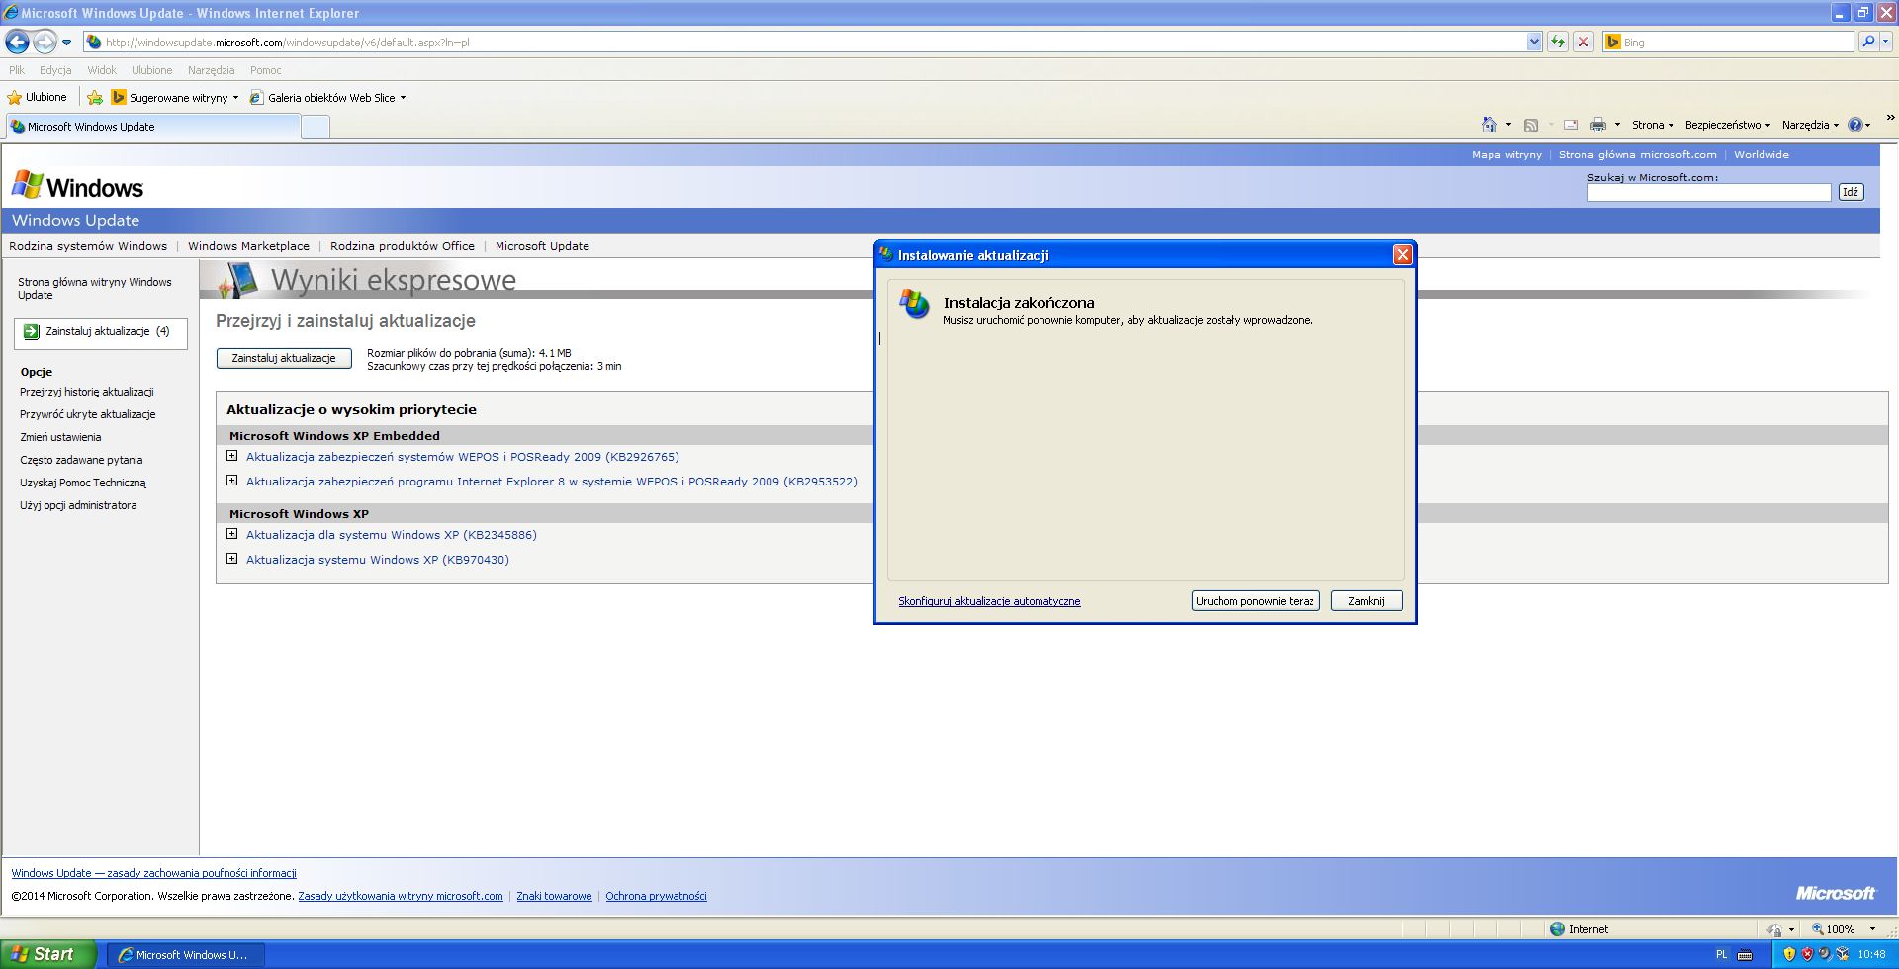The width and height of the screenshot is (1899, 969).
Task: Open the Pomoc menu
Action: [266, 70]
